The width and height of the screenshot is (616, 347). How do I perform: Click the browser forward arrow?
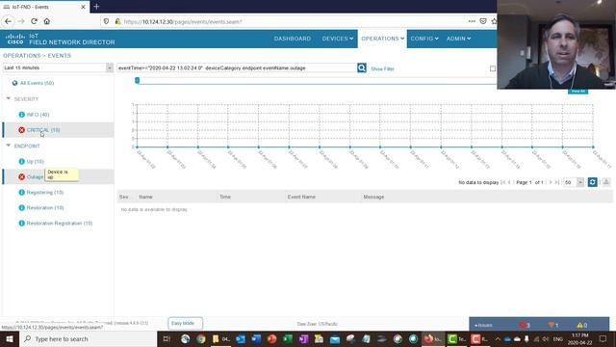click(21, 21)
